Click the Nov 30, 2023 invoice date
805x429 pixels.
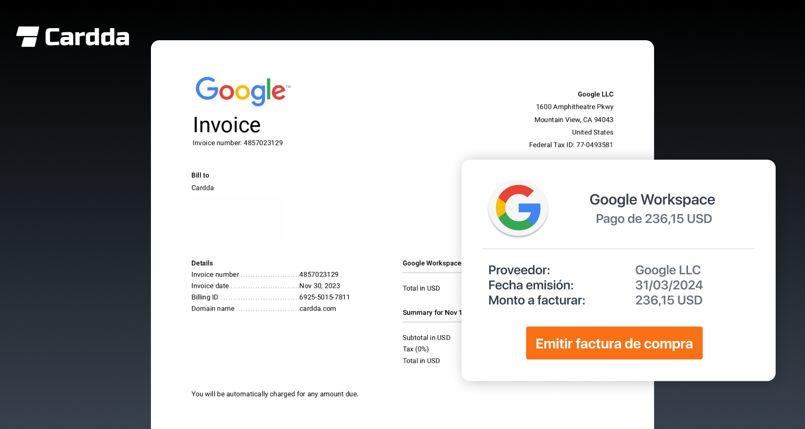click(319, 286)
